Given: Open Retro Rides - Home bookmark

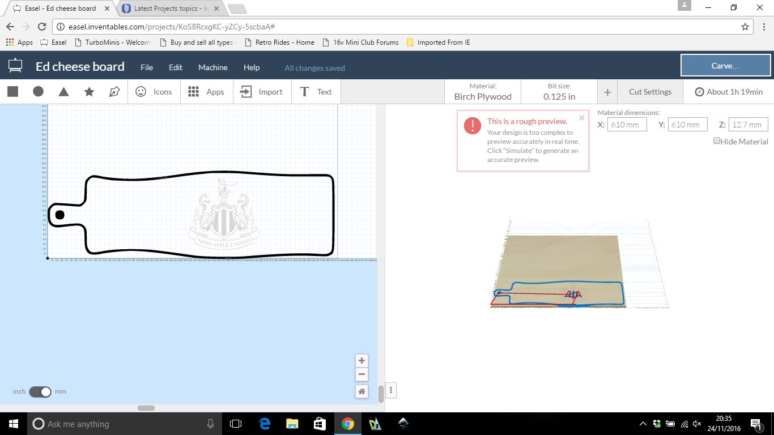Looking at the screenshot, I should coord(279,42).
